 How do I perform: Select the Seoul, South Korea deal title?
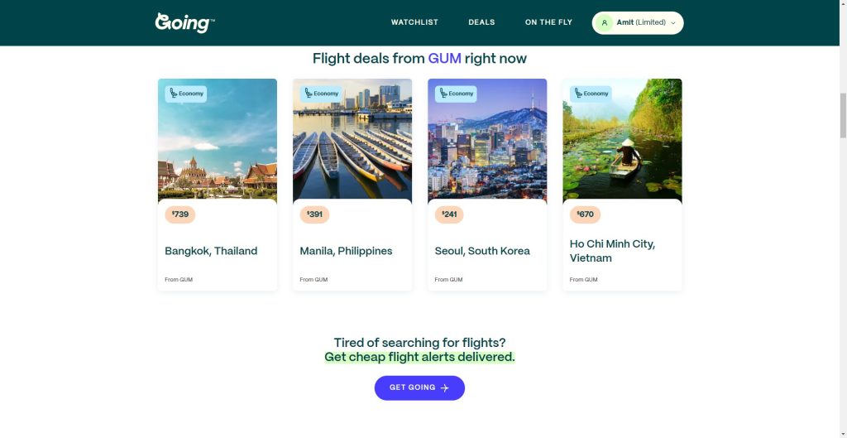tap(482, 251)
